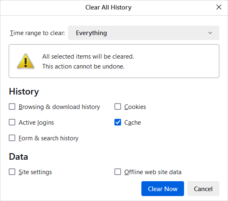This screenshot has height=201, width=228.
Task: Select the Offline web site data checkbox
Action: click(x=118, y=172)
